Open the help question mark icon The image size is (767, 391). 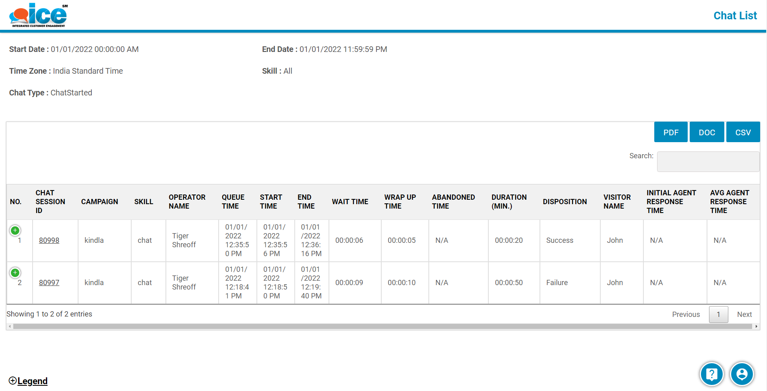[711, 374]
